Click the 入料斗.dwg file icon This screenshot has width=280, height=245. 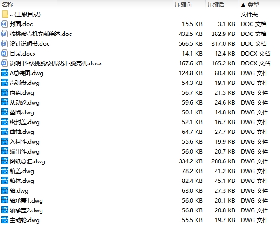pyautogui.click(x=5, y=141)
